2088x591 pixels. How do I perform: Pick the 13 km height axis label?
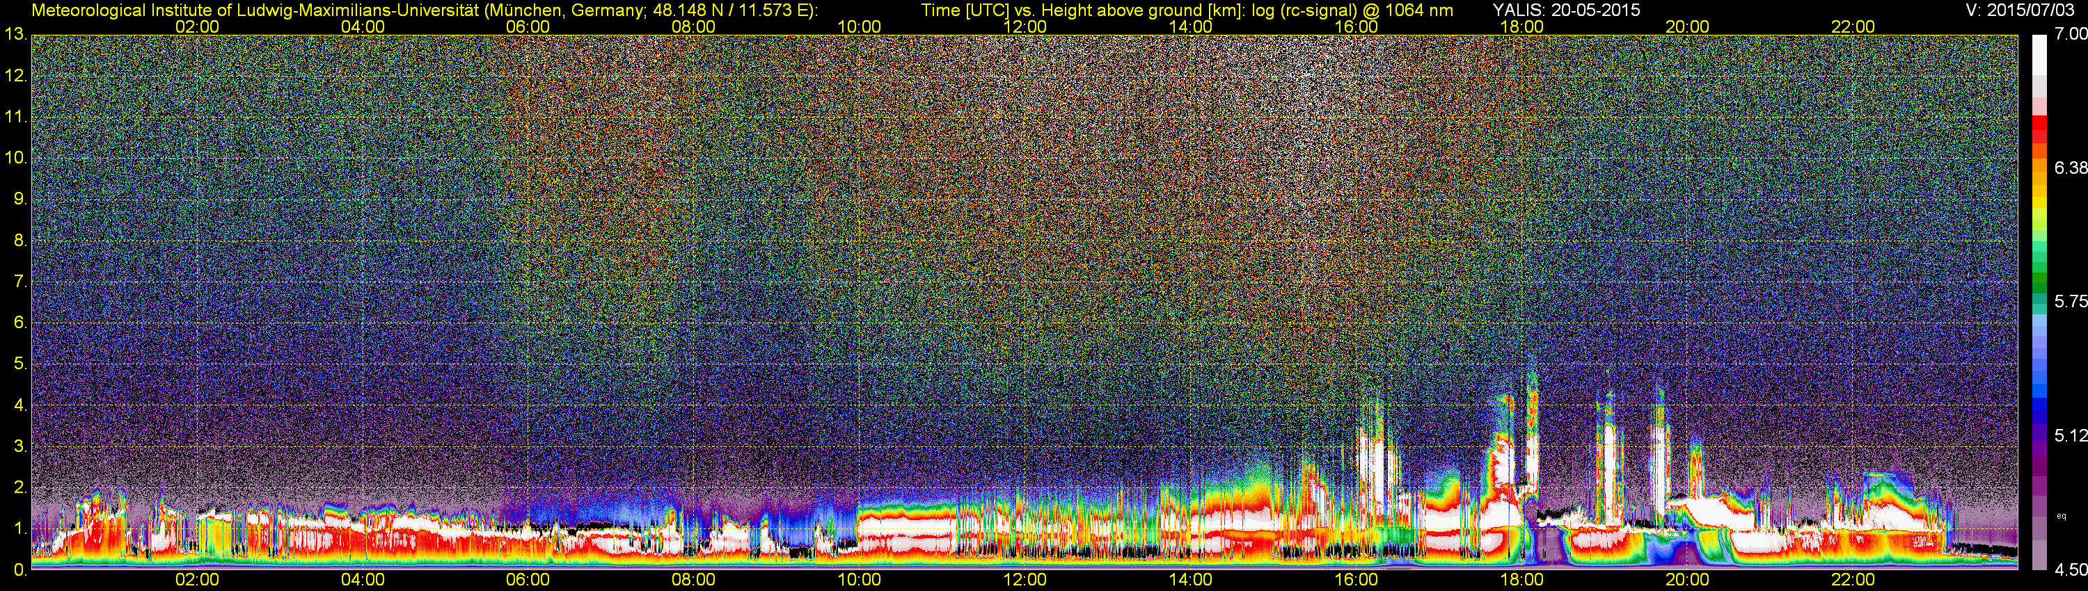[x=15, y=35]
